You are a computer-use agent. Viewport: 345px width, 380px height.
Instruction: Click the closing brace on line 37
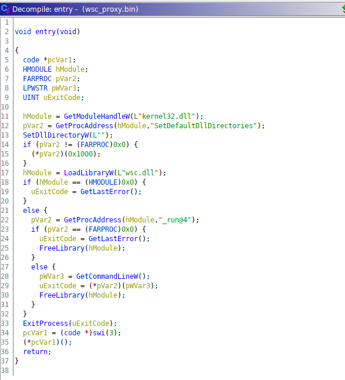(x=16, y=361)
